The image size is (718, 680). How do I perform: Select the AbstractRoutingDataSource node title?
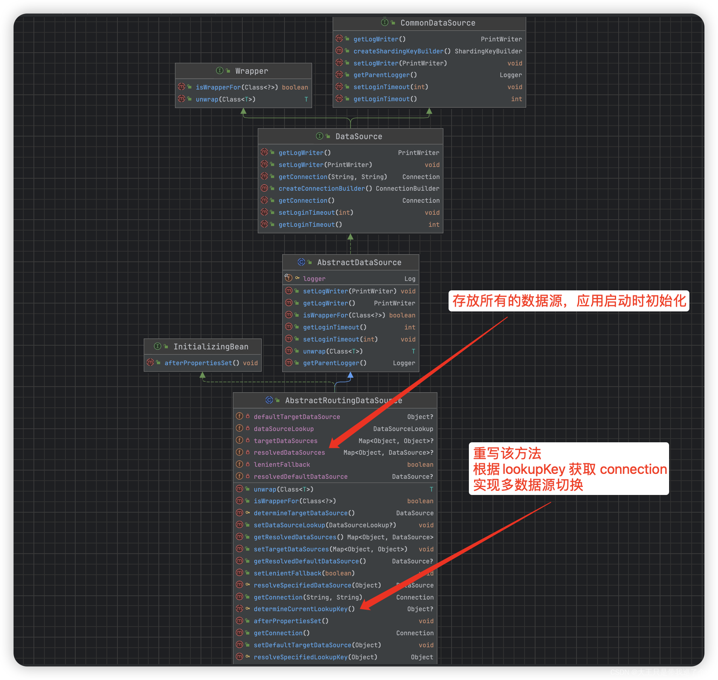coord(344,401)
